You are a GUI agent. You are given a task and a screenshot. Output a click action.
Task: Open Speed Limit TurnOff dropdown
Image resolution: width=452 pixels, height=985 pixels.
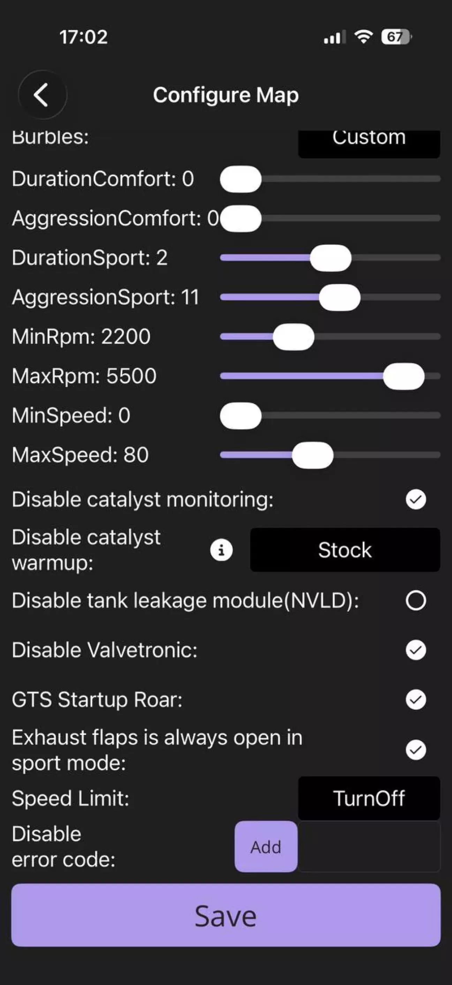369,799
